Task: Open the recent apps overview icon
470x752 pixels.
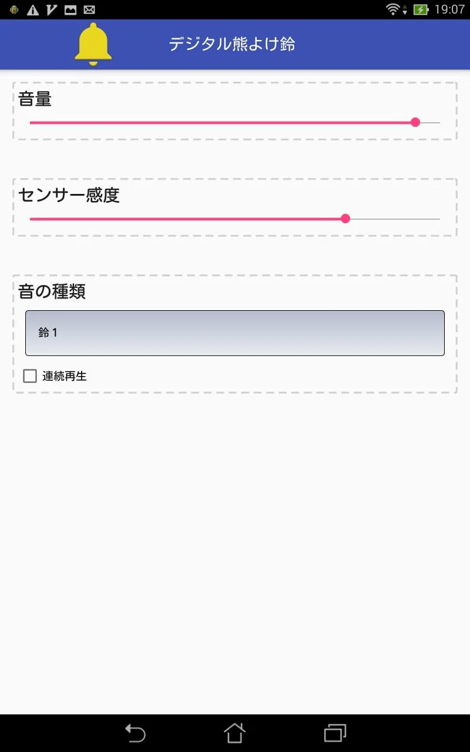Action: pos(335,733)
